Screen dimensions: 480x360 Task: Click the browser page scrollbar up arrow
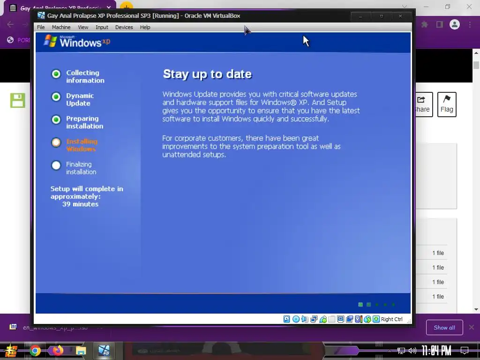pyautogui.click(x=476, y=53)
